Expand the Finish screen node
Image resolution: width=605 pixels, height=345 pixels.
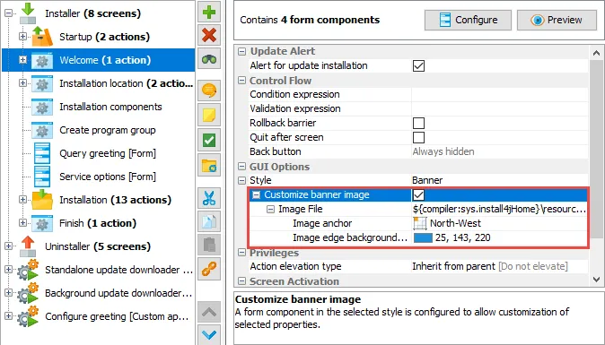coord(22,223)
